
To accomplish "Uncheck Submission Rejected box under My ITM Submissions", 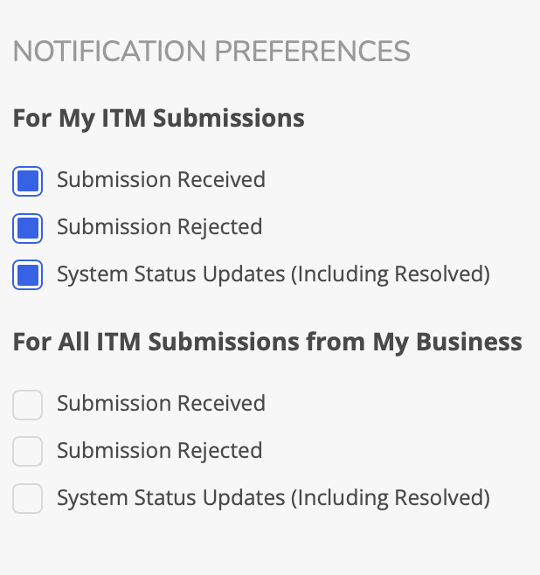I will tap(27, 228).
